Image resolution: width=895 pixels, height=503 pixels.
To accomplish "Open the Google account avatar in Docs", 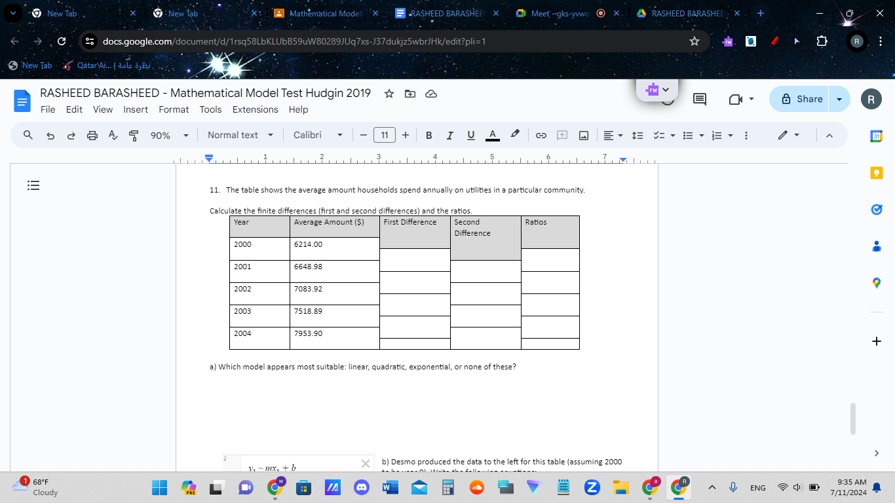I will [x=871, y=100].
